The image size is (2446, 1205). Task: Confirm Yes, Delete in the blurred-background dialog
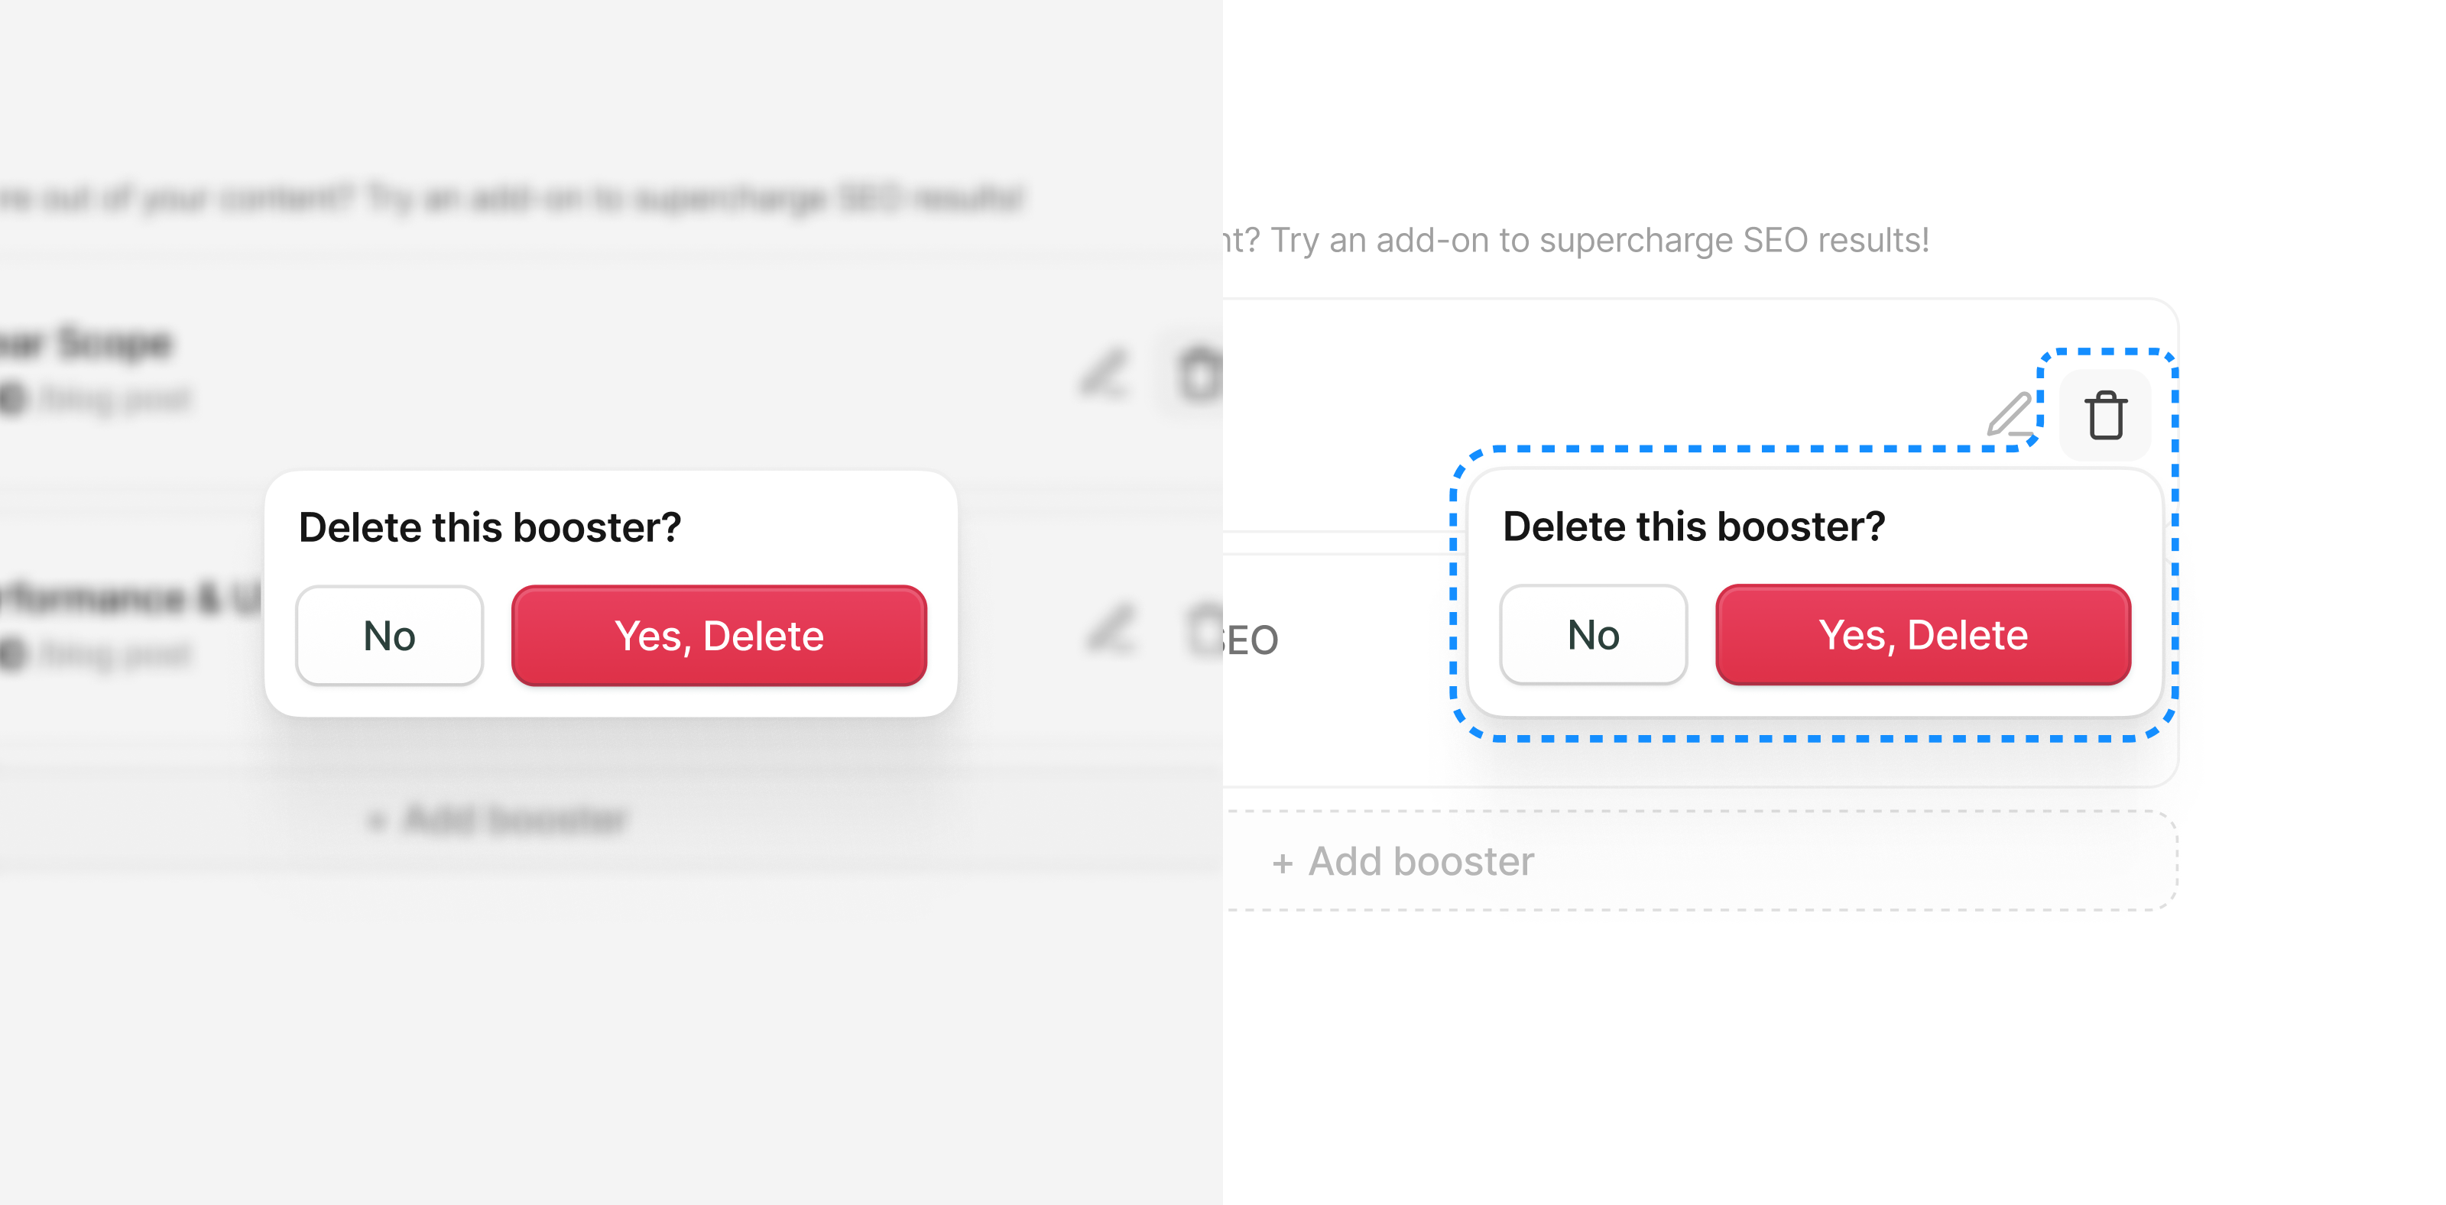coord(719,635)
